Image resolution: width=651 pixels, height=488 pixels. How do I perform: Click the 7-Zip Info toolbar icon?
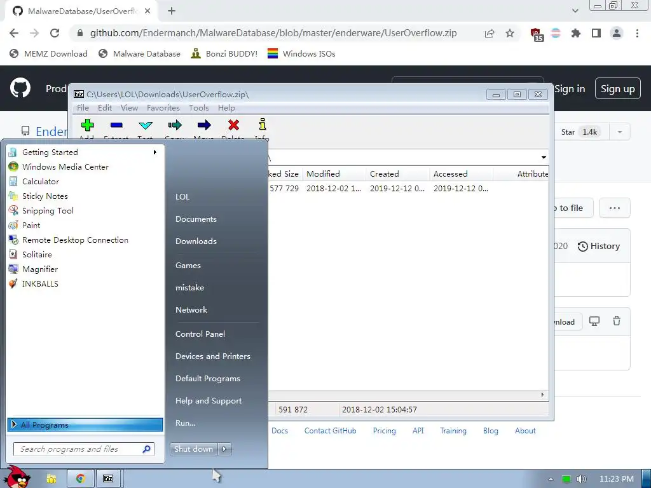[x=263, y=125]
